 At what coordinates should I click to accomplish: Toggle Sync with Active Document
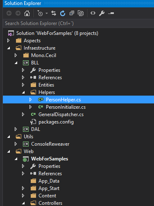[x=54, y=13]
